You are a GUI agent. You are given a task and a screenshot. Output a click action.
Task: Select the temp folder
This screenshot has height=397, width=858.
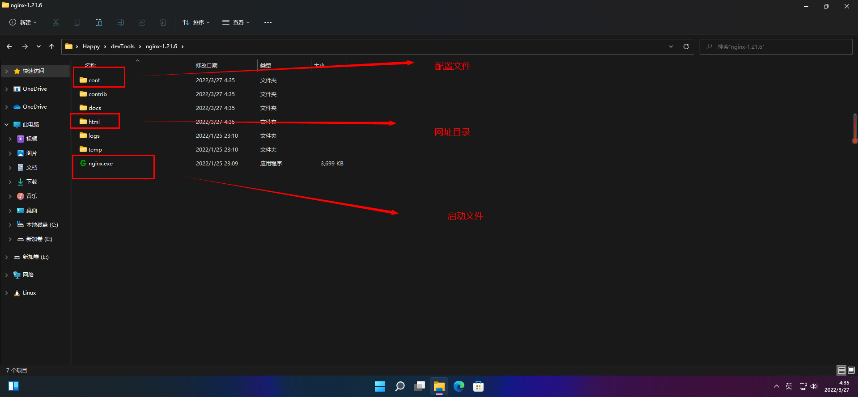point(95,149)
